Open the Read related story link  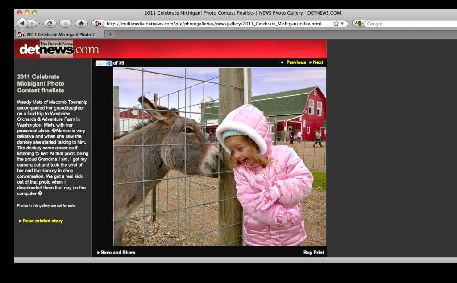point(42,221)
